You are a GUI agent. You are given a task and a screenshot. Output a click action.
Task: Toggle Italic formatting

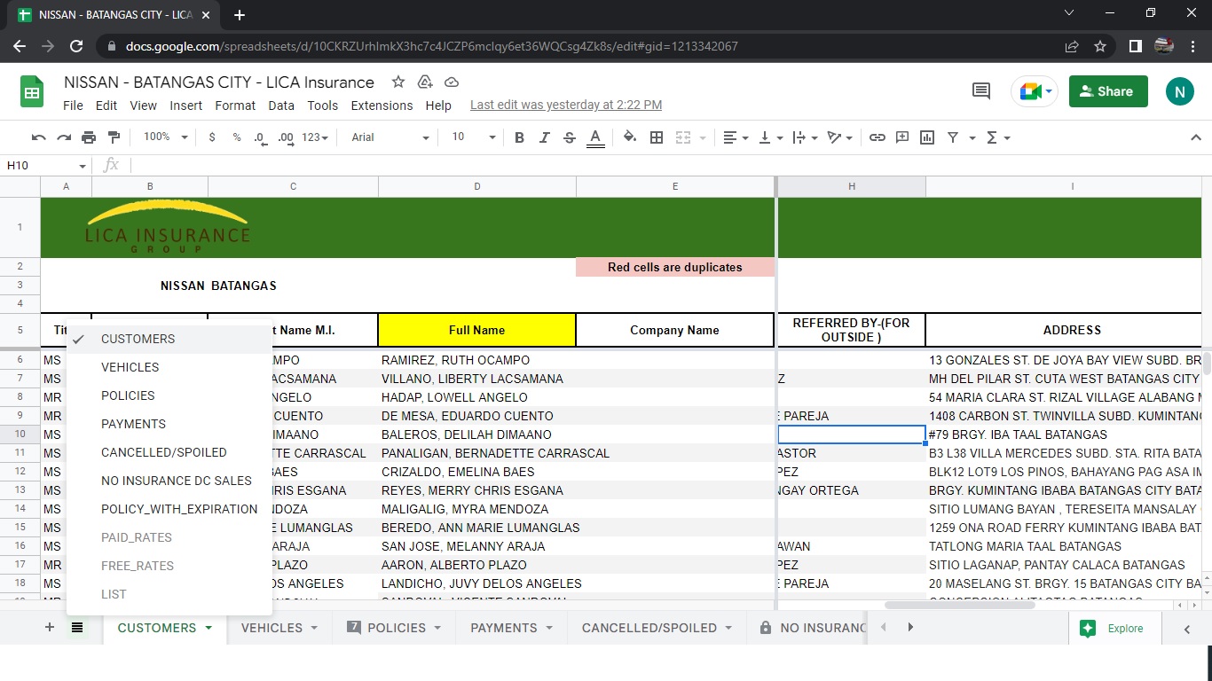point(545,137)
